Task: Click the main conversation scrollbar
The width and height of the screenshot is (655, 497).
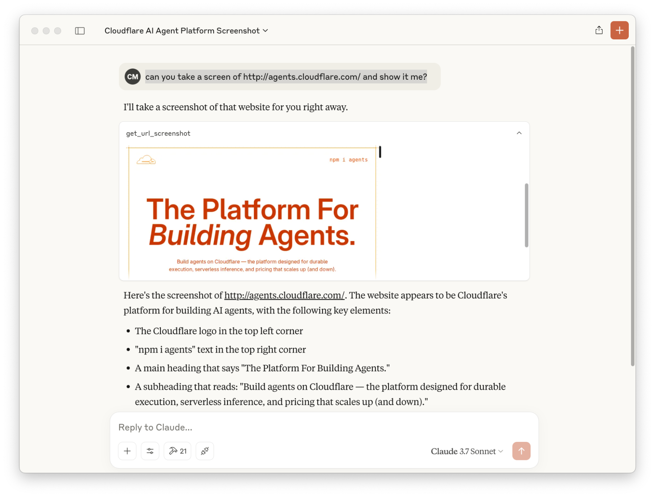Action: point(632,207)
